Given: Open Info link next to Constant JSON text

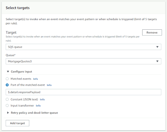Looking at the screenshot, I should pos(42,100).
